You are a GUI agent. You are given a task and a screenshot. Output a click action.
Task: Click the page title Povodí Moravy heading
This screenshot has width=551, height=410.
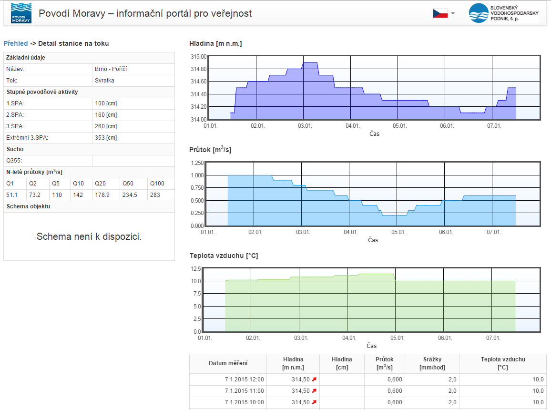145,13
